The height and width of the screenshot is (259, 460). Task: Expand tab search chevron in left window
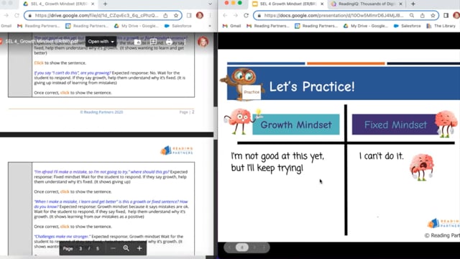pyautogui.click(x=210, y=4)
